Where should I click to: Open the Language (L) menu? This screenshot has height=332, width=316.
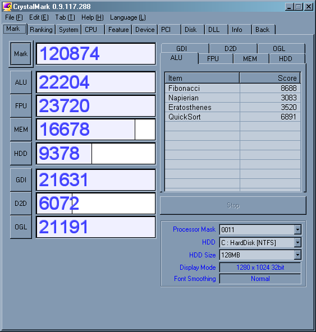128,17
